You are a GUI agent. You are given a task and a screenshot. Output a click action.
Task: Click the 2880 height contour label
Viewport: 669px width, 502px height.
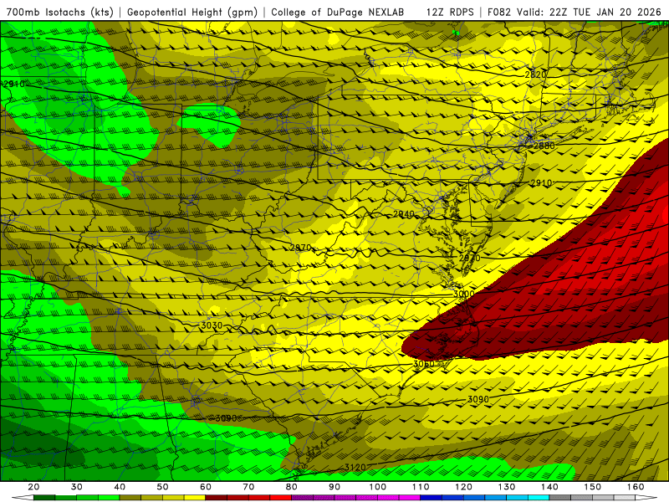[544, 146]
